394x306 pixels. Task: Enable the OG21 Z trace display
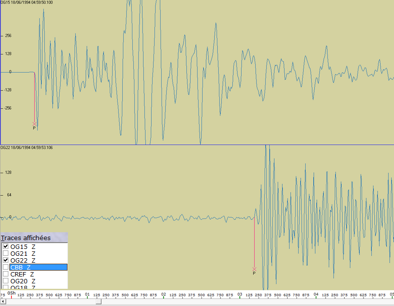[5, 252]
